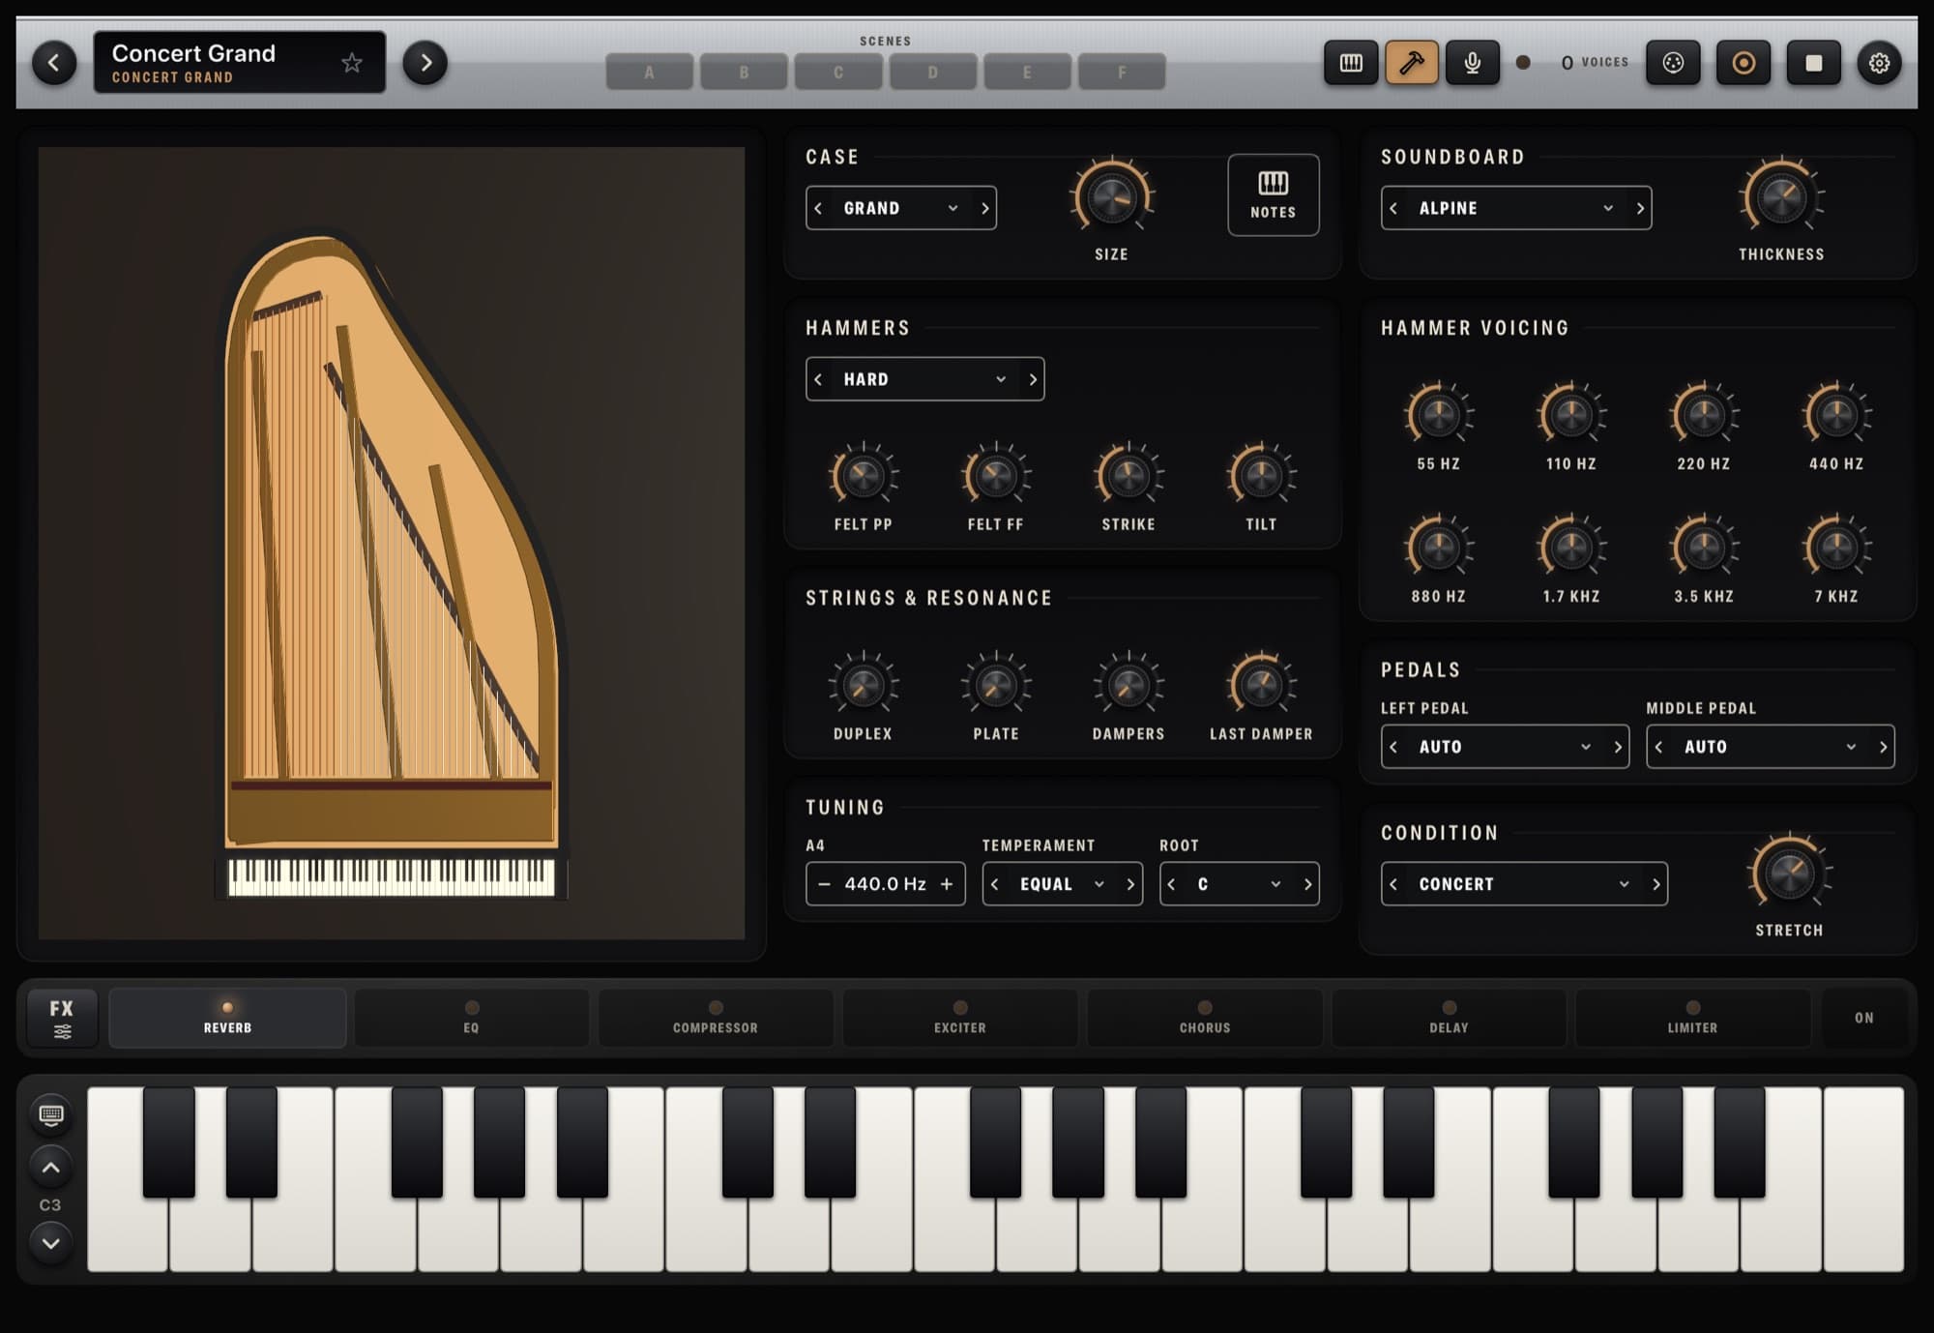Open the Temperament EQUAL dropdown
The width and height of the screenshot is (1934, 1333).
(x=1062, y=884)
